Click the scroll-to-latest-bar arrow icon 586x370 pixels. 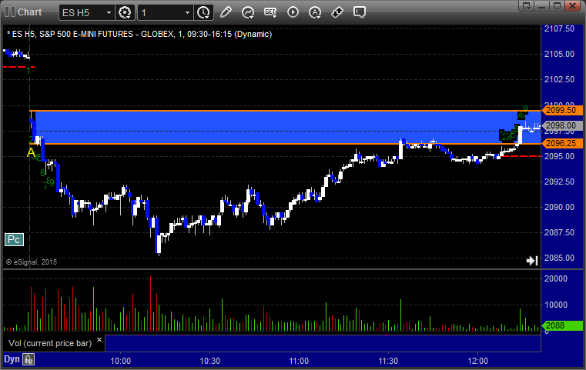[532, 261]
